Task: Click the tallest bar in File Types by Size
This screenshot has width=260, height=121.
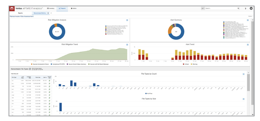Action: [60, 107]
